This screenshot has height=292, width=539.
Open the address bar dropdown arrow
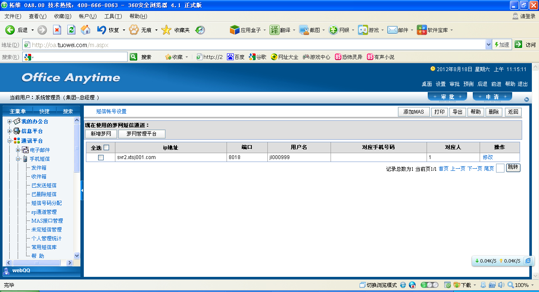pyautogui.click(x=488, y=45)
